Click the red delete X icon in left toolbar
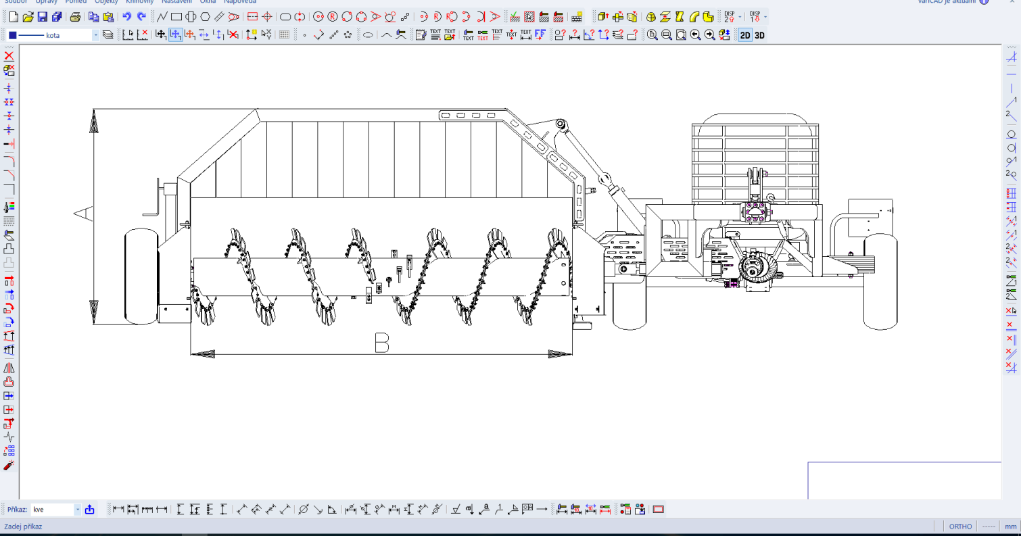Screen dimensions: 1021x536 pyautogui.click(x=9, y=56)
